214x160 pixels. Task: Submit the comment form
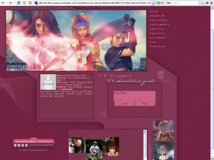click(124, 104)
